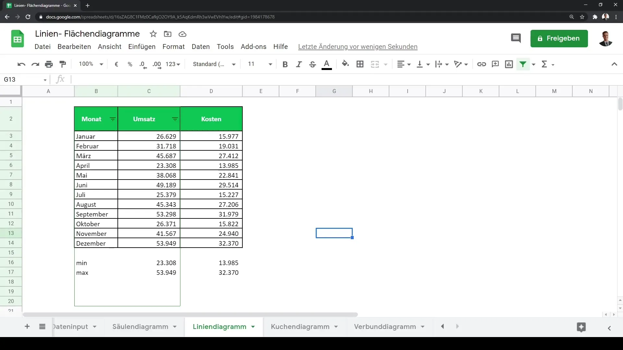Click the cell background color icon
The image size is (623, 350).
click(345, 64)
